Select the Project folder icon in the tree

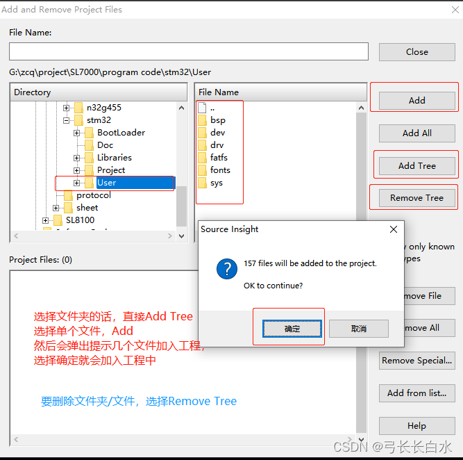(x=89, y=170)
